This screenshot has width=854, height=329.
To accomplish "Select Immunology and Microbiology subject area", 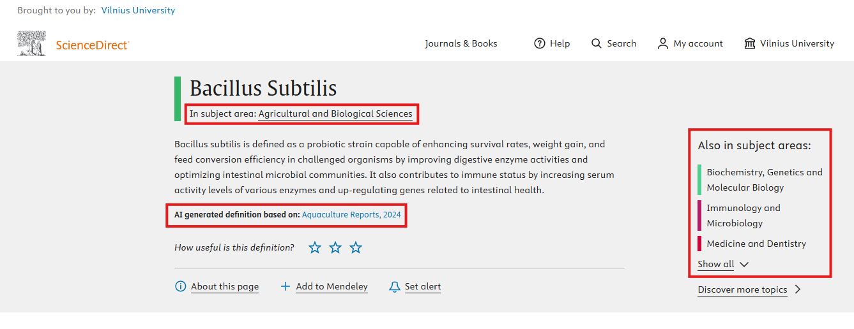I will point(743,216).
